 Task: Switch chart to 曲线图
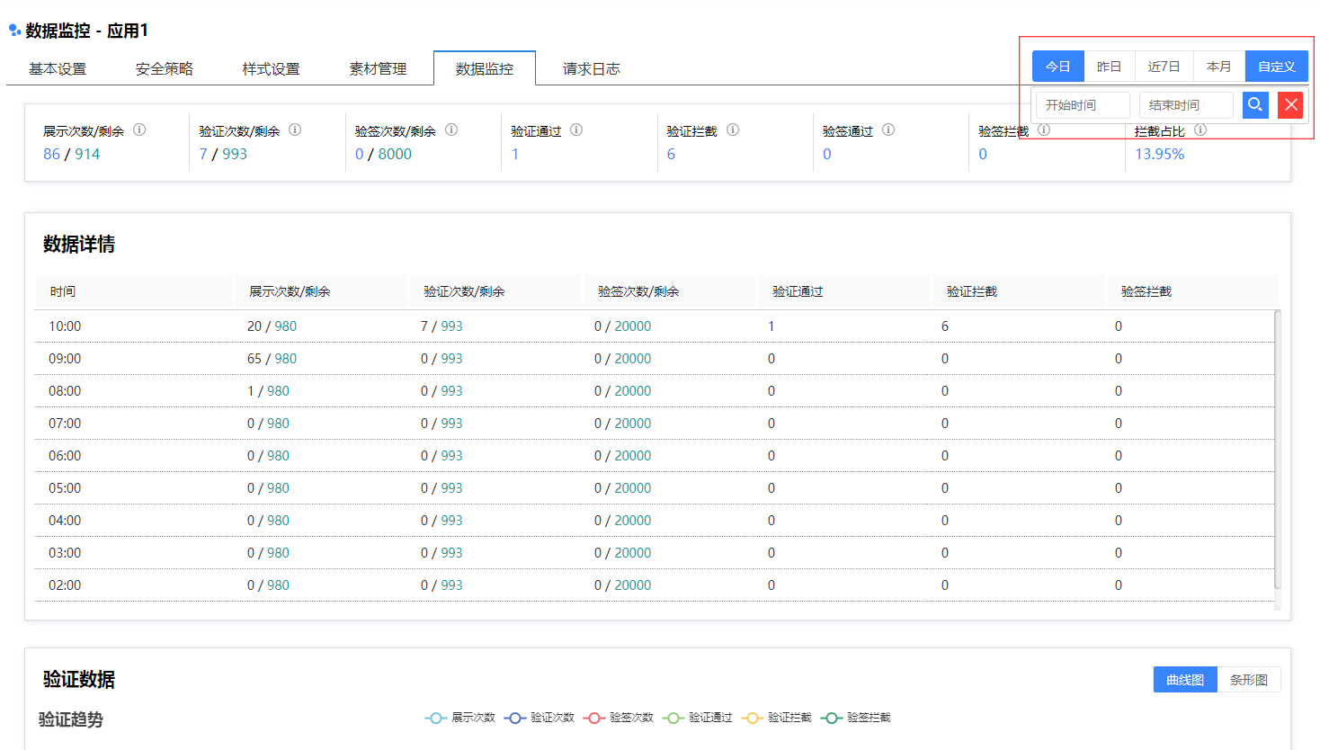tap(1185, 680)
